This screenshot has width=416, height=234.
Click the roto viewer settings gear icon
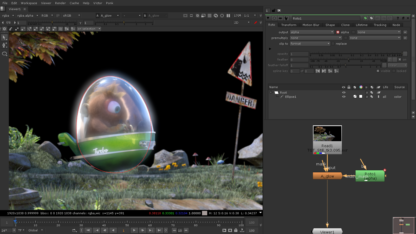pyautogui.click(x=4, y=29)
